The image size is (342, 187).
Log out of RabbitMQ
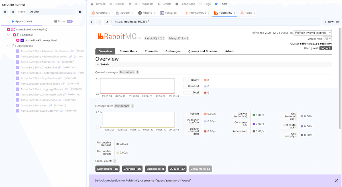[325, 48]
